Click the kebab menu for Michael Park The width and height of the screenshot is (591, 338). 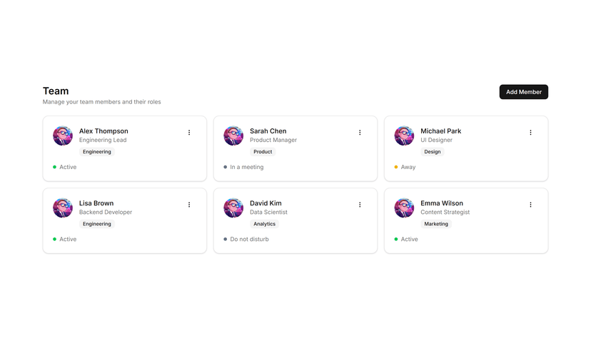point(531,133)
